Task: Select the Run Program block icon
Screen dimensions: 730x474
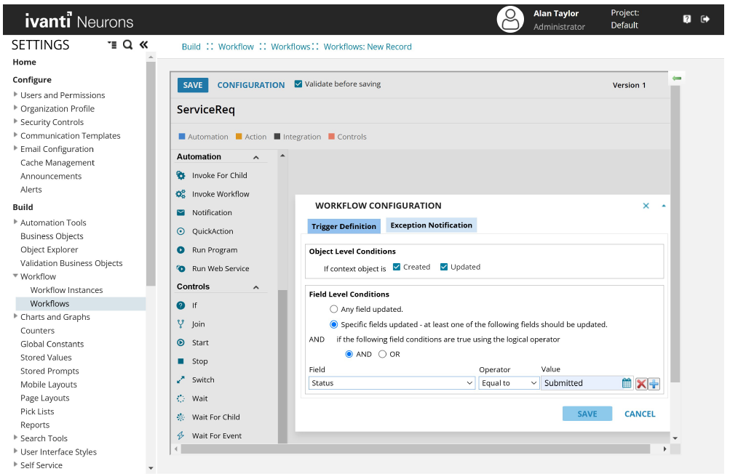Action: coord(180,250)
